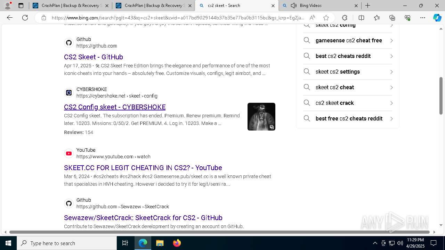Click chevron next to best cs2 cheats reddit
This screenshot has width=445, height=250.
click(x=391, y=56)
